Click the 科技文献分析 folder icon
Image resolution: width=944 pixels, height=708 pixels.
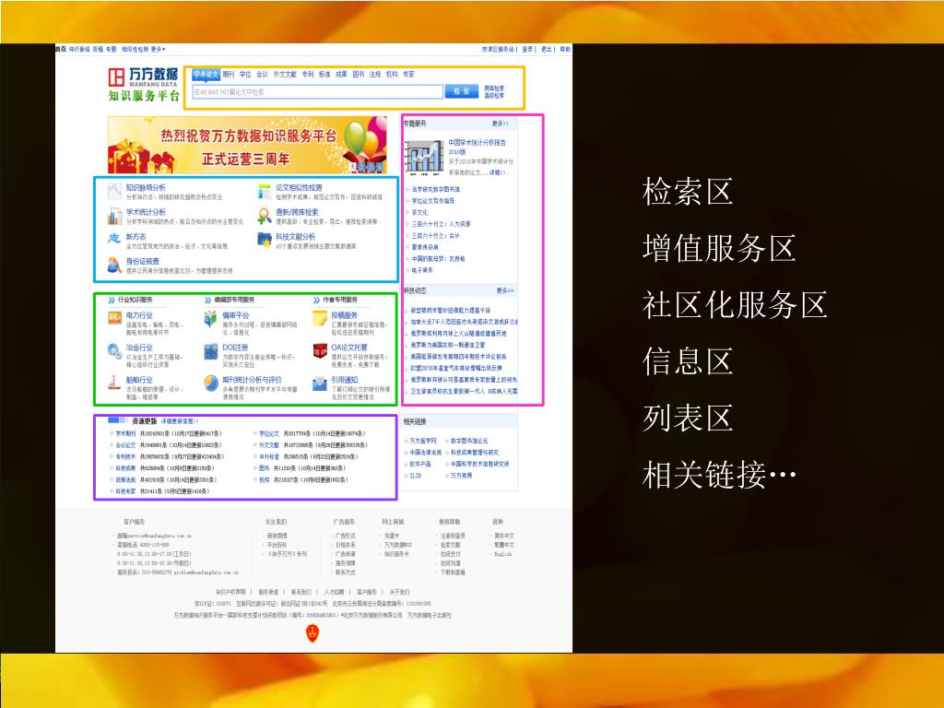265,241
